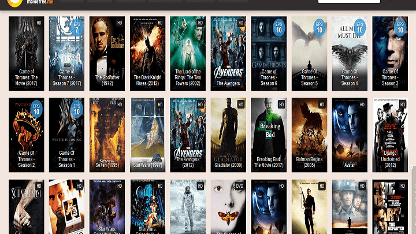The width and height of the screenshot is (416, 234).
Task: Open The Avengers (2012) poster
Action: pos(188,135)
